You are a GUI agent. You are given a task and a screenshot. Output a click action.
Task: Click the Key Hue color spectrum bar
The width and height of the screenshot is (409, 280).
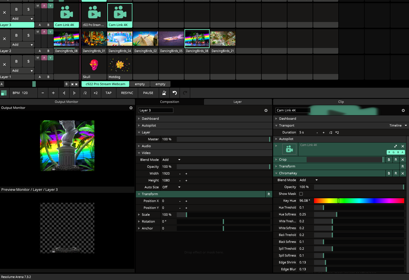coord(359,201)
